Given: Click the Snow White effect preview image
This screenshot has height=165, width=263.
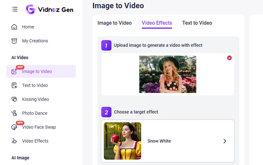Looking at the screenshot, I should 122,141.
